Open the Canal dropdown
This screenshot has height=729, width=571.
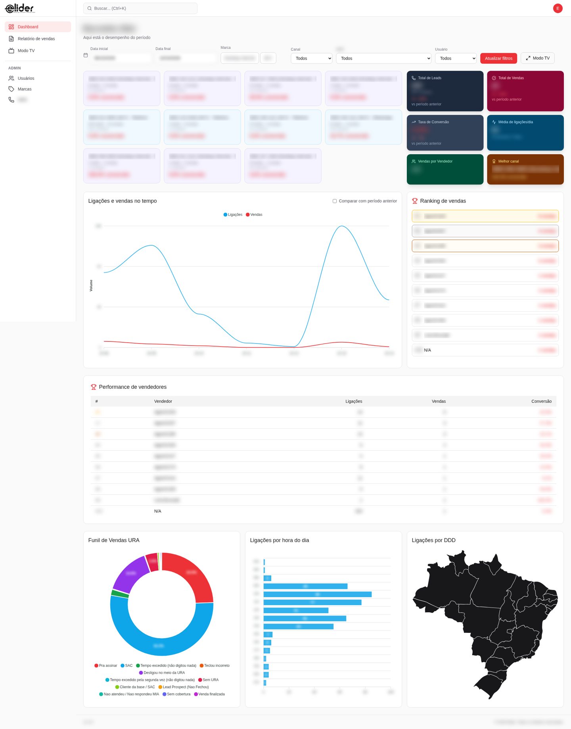[x=312, y=58]
